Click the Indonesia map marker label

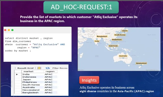point(113,46)
